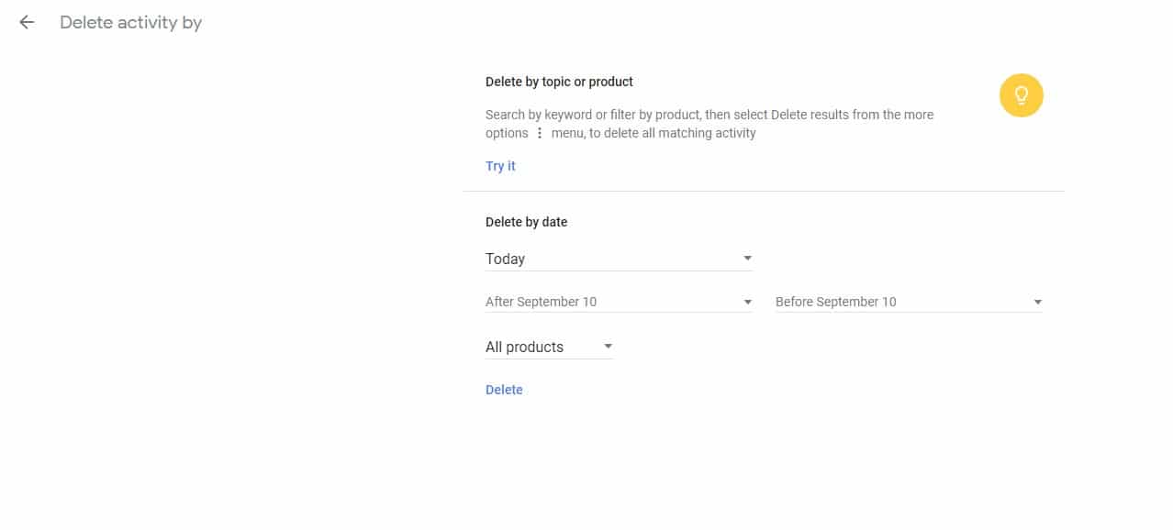Click the All products filter label
This screenshot has height=530, width=1173.
[524, 347]
